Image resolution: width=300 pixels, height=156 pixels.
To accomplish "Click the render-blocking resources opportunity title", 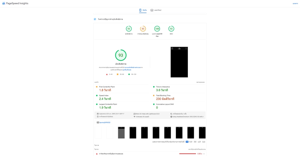I will click(111, 154).
